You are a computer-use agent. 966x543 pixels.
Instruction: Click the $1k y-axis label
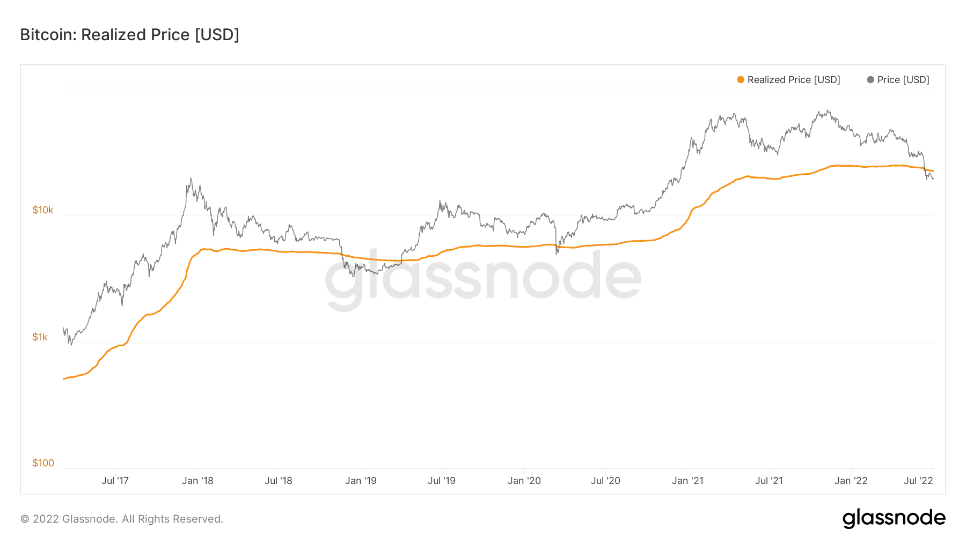coord(40,337)
